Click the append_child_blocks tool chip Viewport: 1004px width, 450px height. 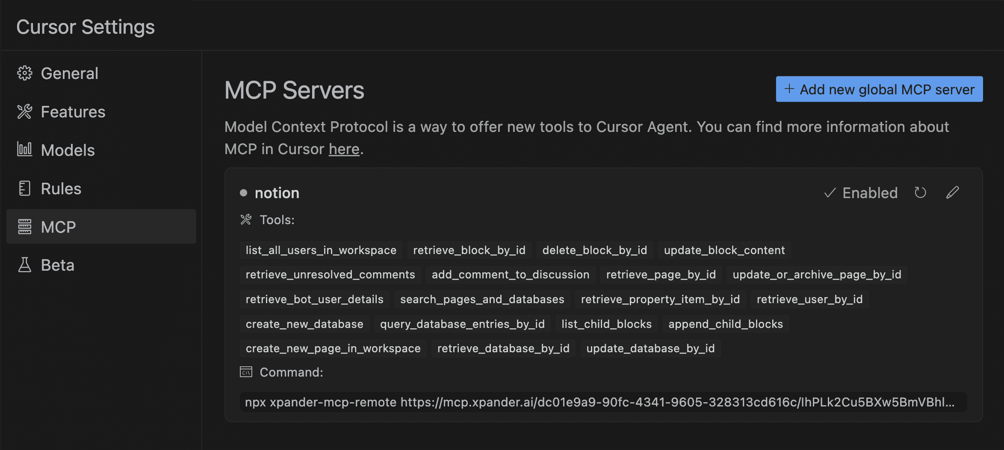click(x=726, y=324)
